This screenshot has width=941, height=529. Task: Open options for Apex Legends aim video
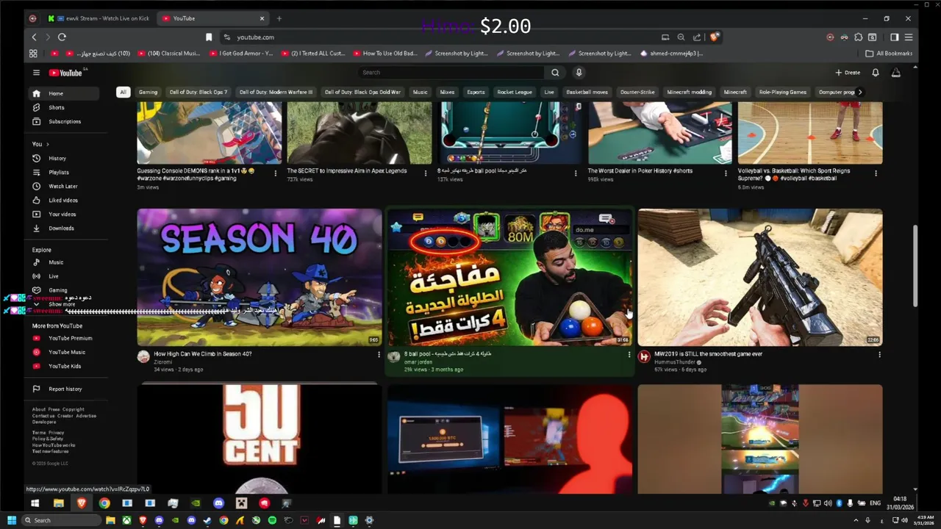pyautogui.click(x=426, y=173)
